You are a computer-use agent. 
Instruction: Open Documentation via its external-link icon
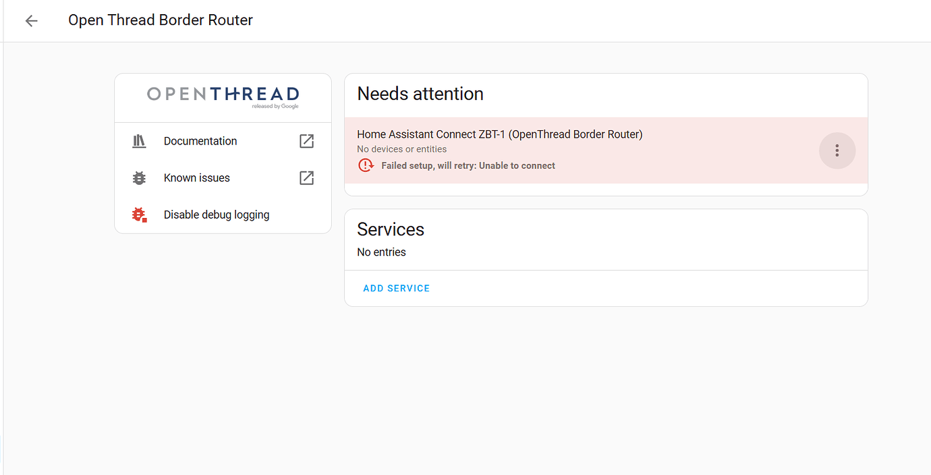pyautogui.click(x=306, y=141)
